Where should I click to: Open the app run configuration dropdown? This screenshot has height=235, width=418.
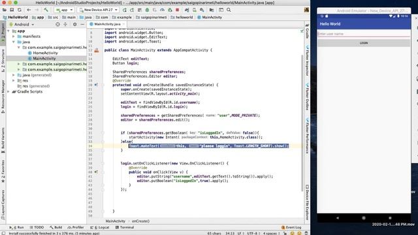click(64, 10)
